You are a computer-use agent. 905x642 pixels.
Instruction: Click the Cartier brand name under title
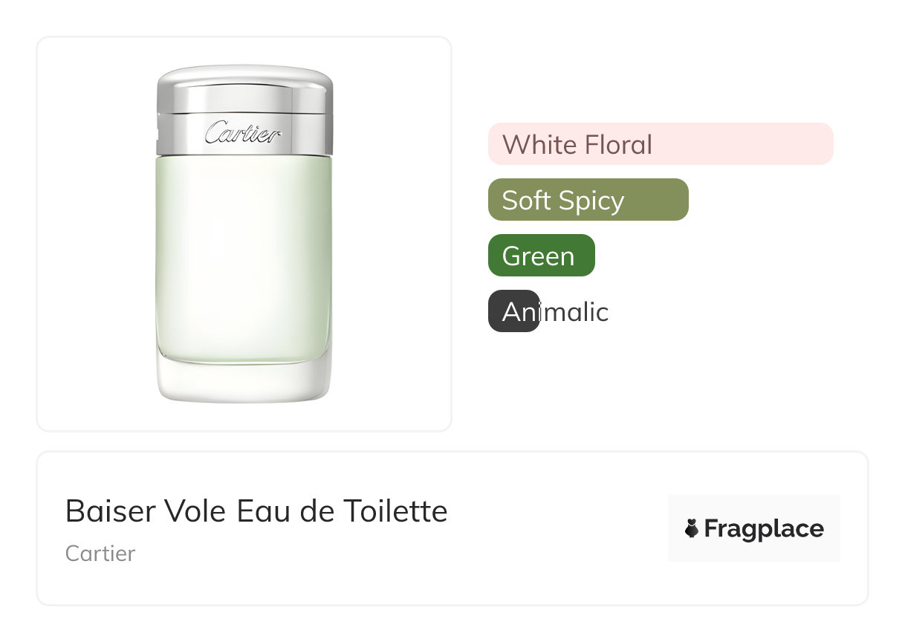[x=100, y=554]
